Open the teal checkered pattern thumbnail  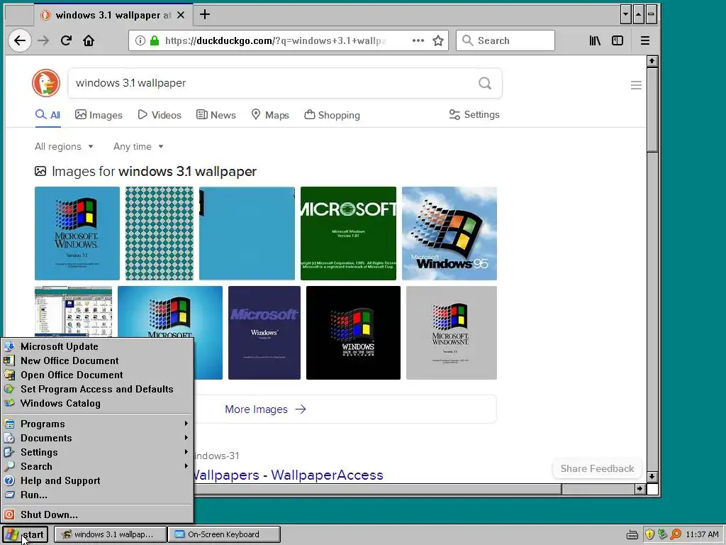tap(160, 233)
